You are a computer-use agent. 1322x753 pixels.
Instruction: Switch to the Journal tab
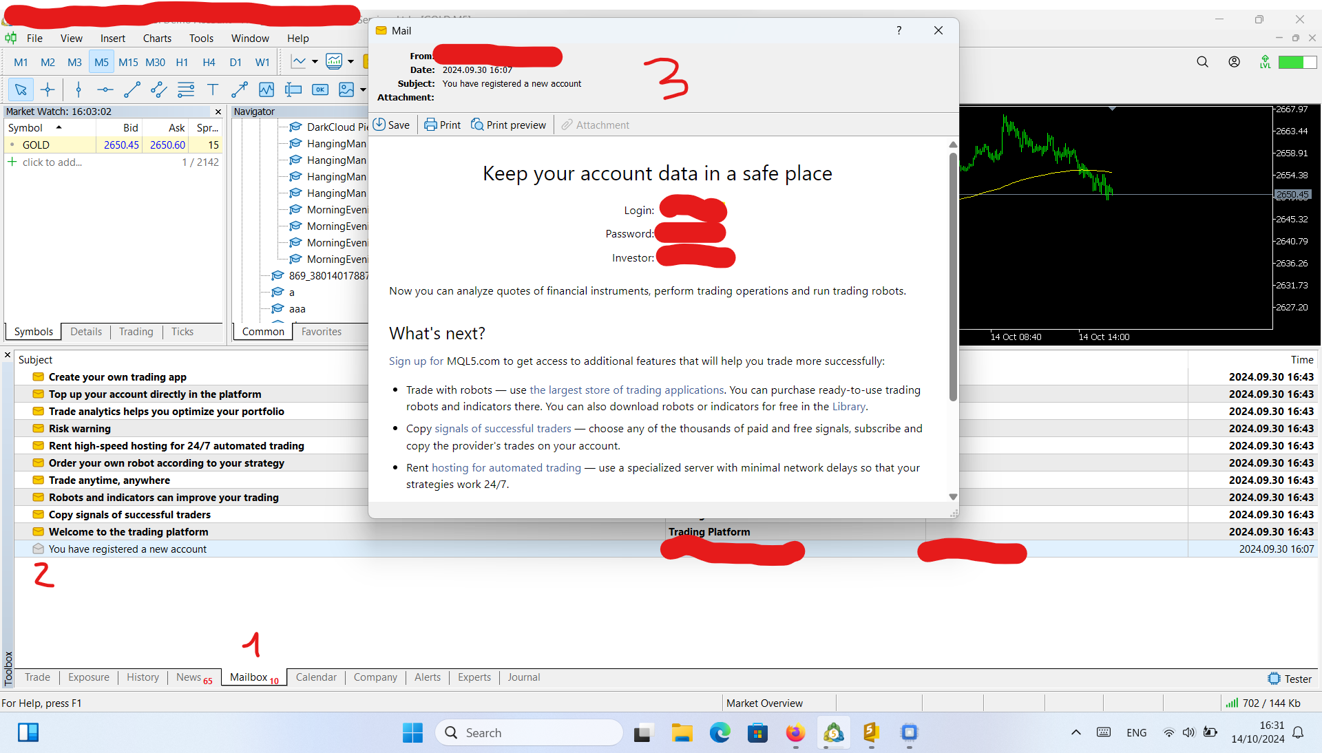tap(523, 677)
